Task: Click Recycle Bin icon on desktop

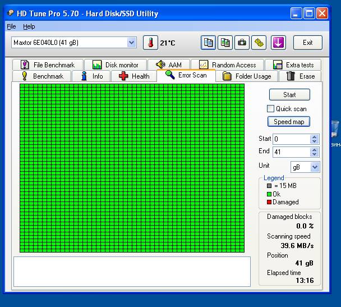Action: (x=335, y=129)
